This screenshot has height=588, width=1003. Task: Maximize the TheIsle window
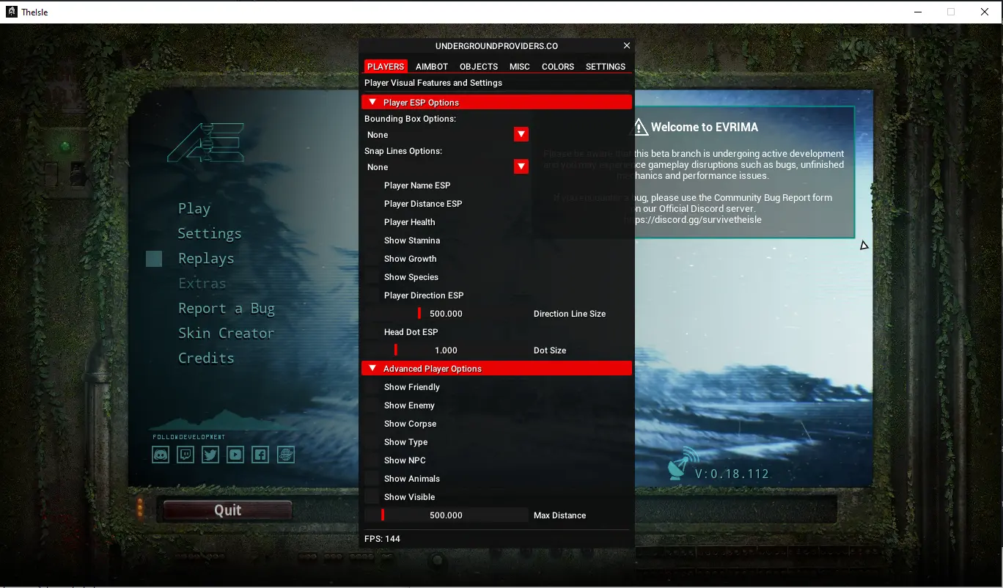coord(951,12)
